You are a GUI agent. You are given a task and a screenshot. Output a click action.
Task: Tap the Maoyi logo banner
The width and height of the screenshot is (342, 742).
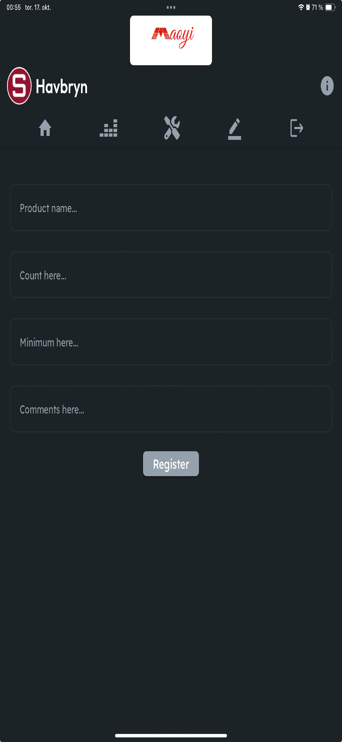point(171,40)
